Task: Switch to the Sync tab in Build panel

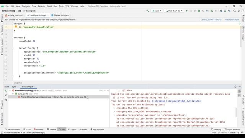Action: tap(14, 87)
